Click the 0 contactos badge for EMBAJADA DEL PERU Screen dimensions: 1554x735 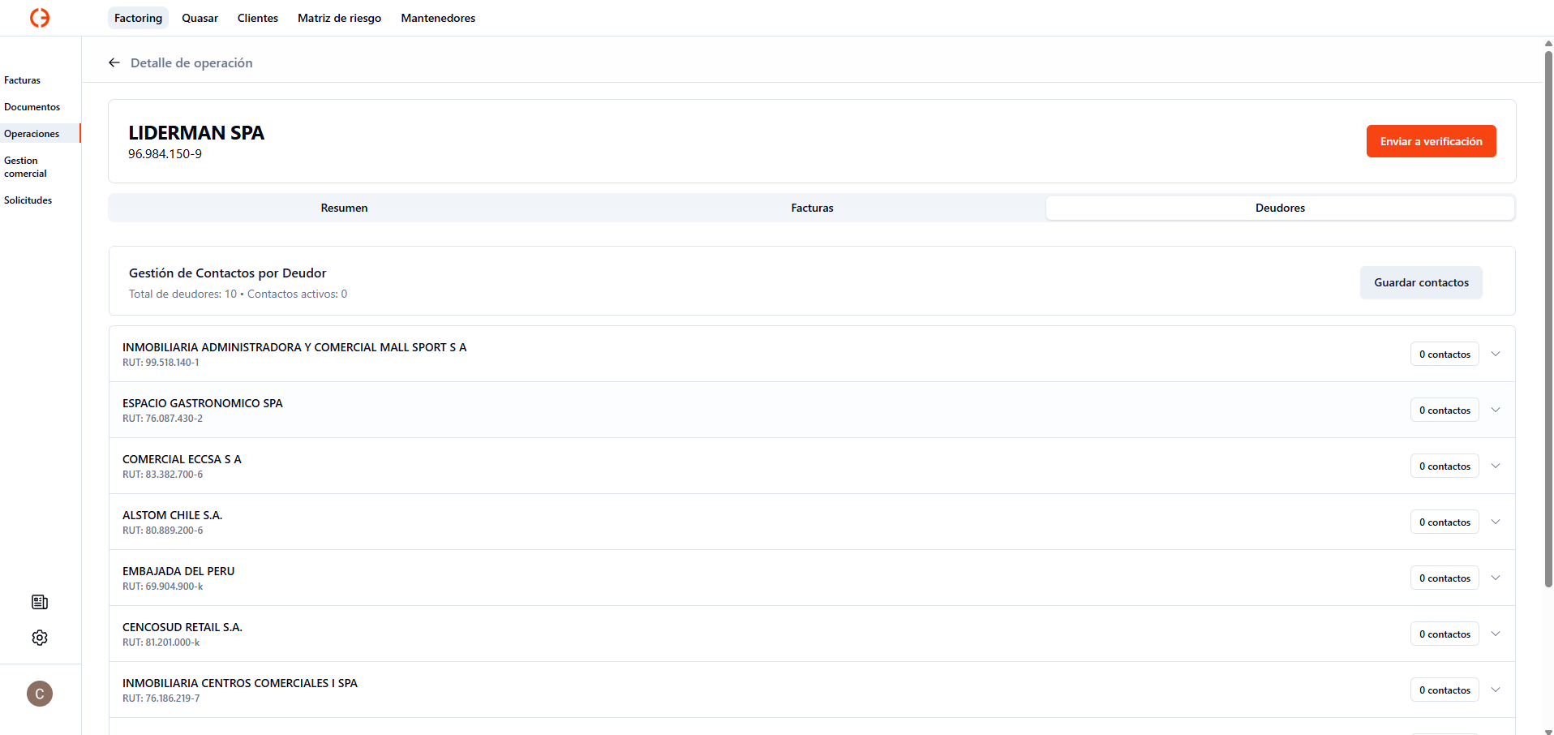click(x=1445, y=578)
